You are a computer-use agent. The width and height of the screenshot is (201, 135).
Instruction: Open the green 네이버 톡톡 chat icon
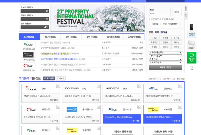[x=191, y=58]
